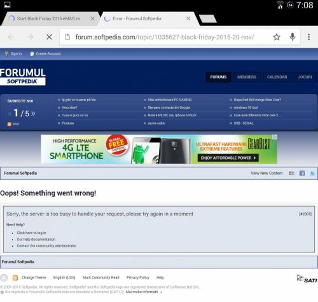This screenshot has width=318, height=302.
Task: Open topic 'Stergere contacte din Google'
Action: pyautogui.click(x=169, y=107)
